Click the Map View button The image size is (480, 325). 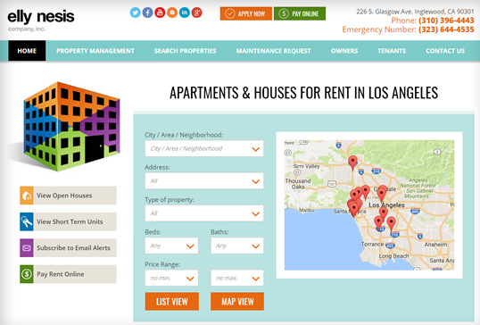click(237, 302)
